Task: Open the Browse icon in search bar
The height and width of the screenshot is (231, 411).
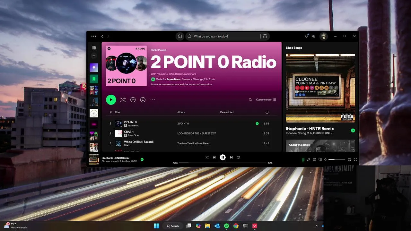Action: 265,36
